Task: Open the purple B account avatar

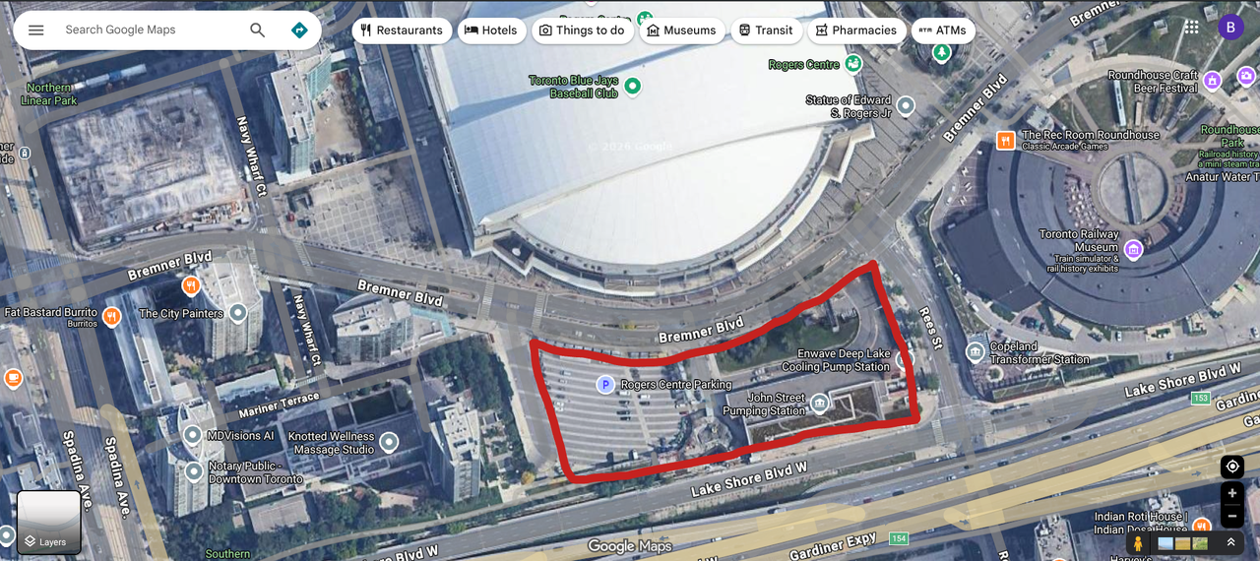Action: (x=1229, y=27)
